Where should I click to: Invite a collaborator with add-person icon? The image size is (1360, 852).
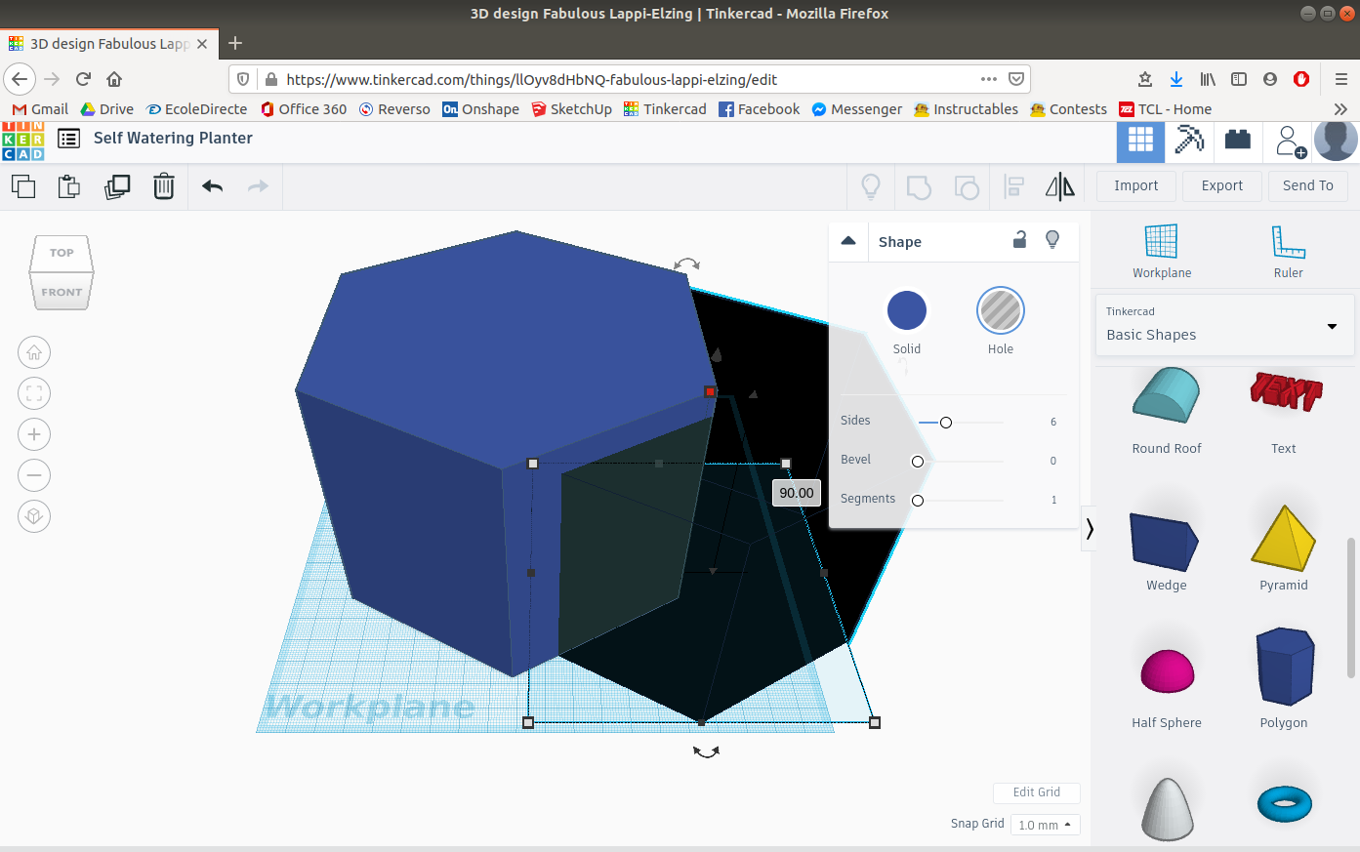pyautogui.click(x=1291, y=142)
